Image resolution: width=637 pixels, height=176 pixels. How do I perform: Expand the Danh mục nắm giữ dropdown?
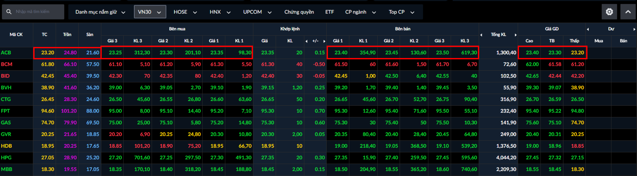(100, 12)
